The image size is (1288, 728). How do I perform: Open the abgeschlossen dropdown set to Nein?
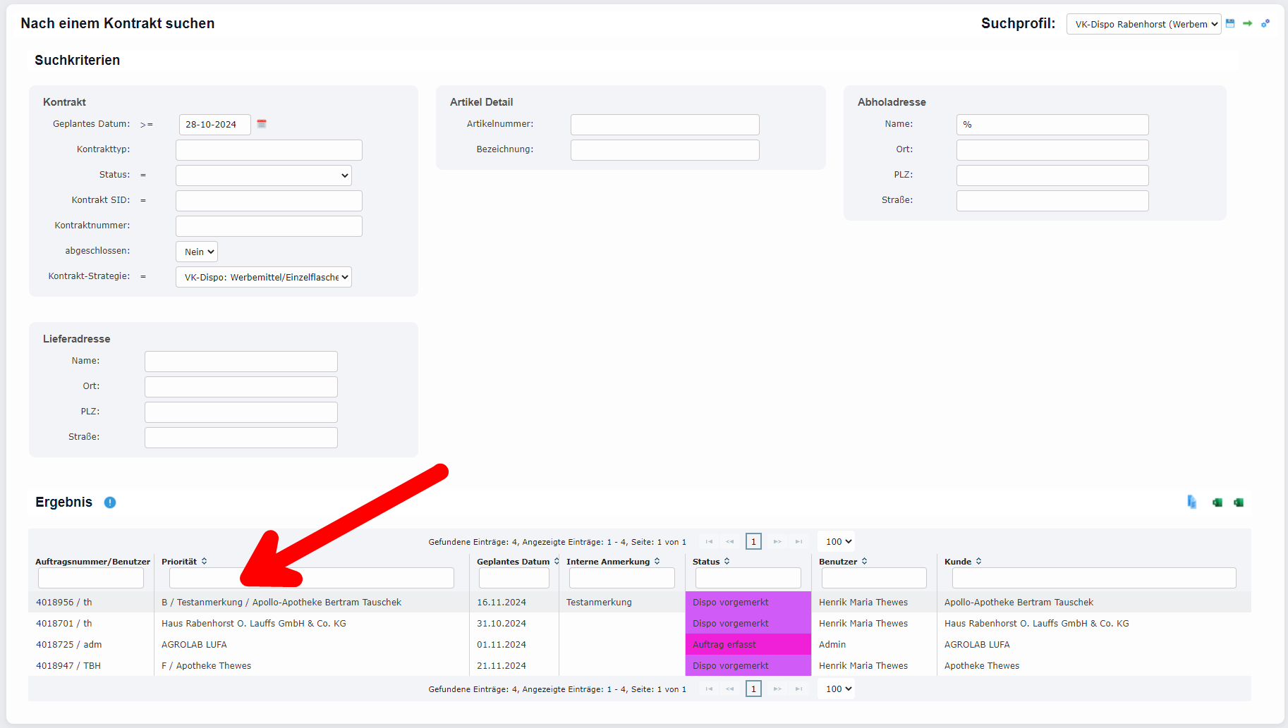197,252
